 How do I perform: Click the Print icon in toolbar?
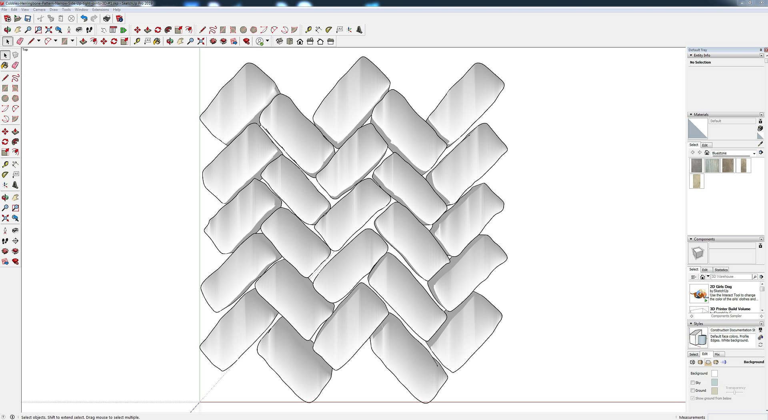[x=106, y=18]
